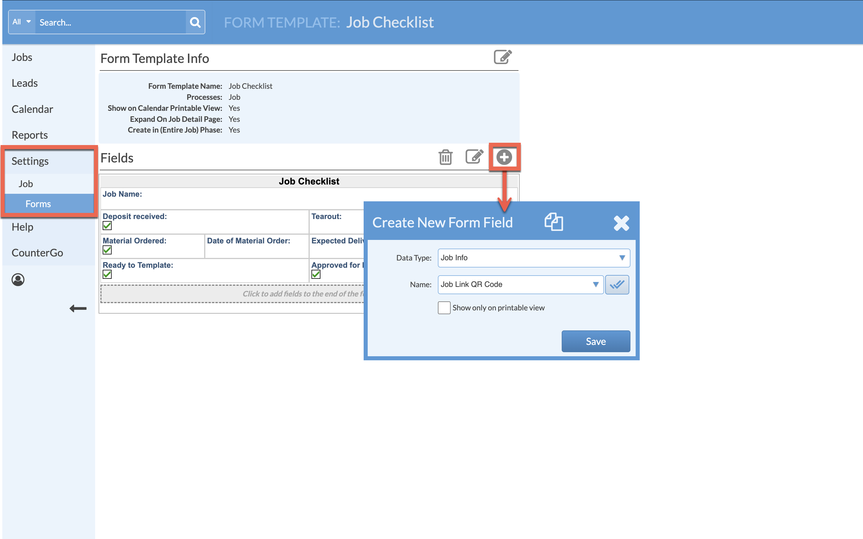Click the Create in (Entire Job) Phase value
The image size is (863, 539).
pyautogui.click(x=234, y=130)
